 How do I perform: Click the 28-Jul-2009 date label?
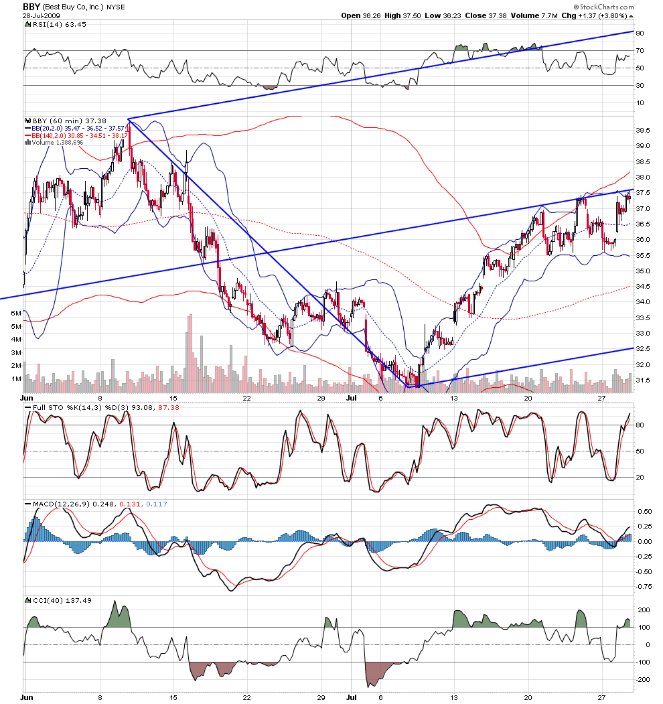point(42,15)
